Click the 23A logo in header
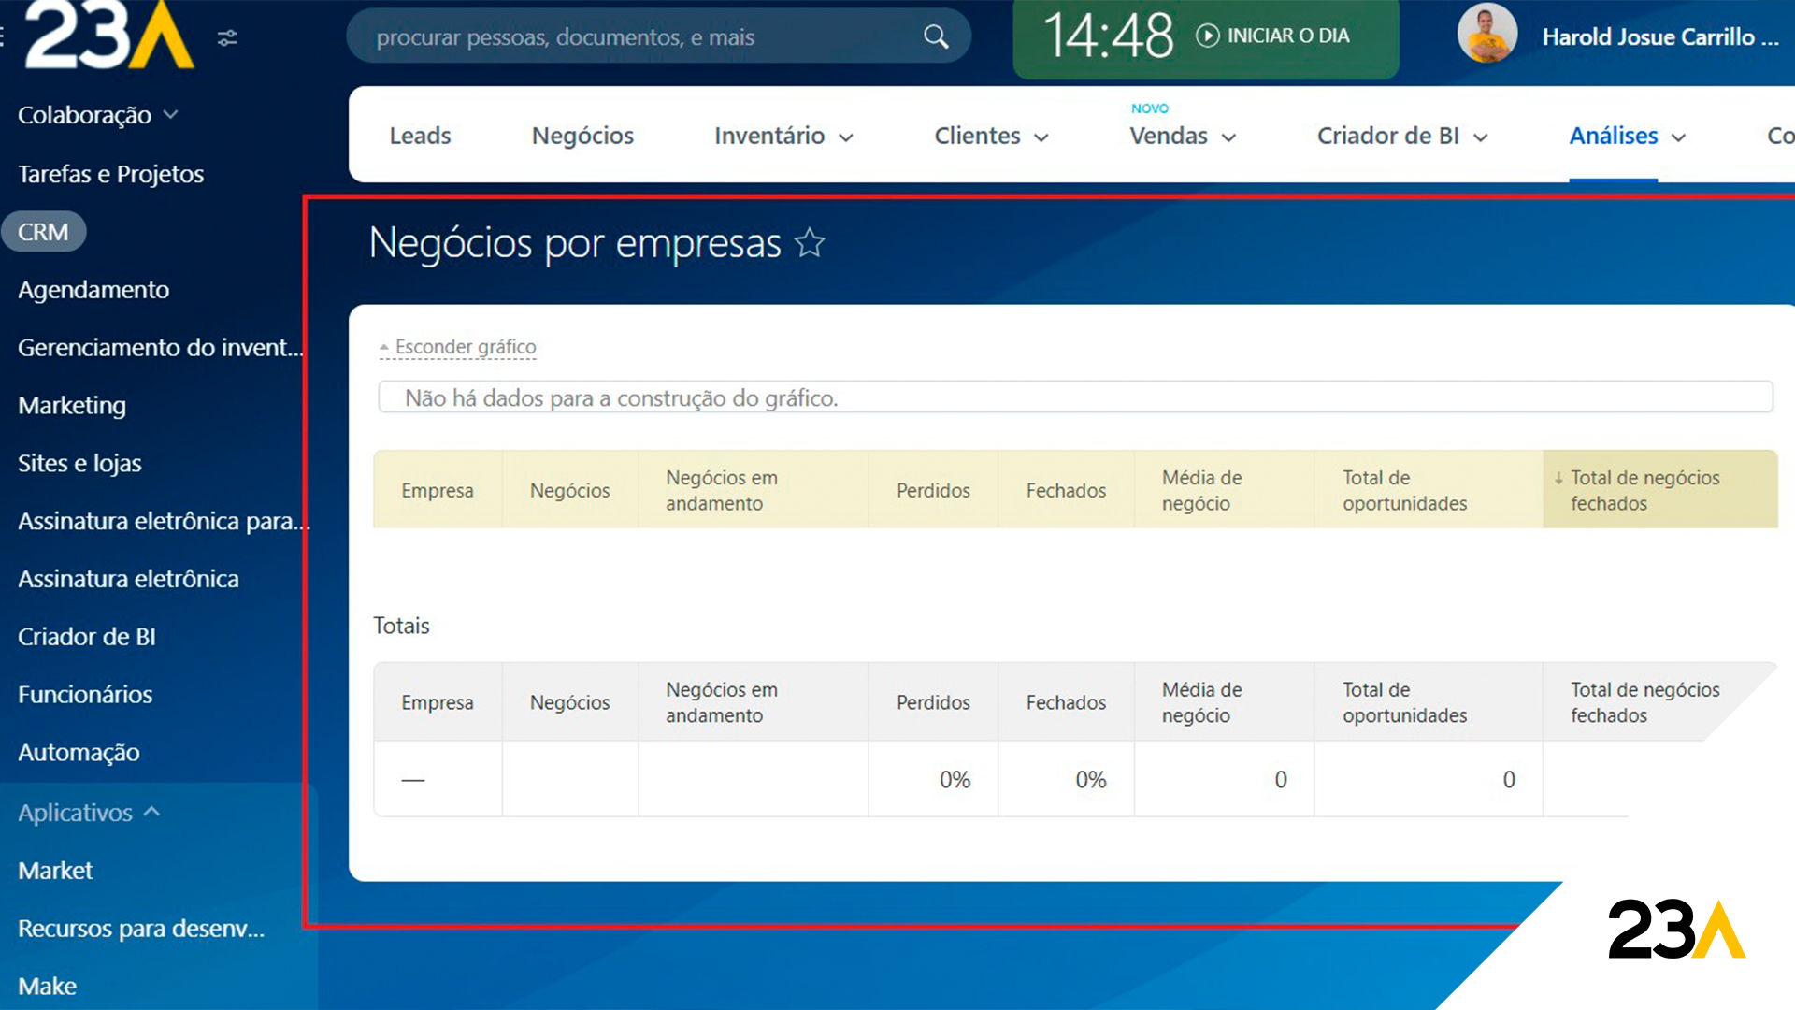 pyautogui.click(x=109, y=36)
